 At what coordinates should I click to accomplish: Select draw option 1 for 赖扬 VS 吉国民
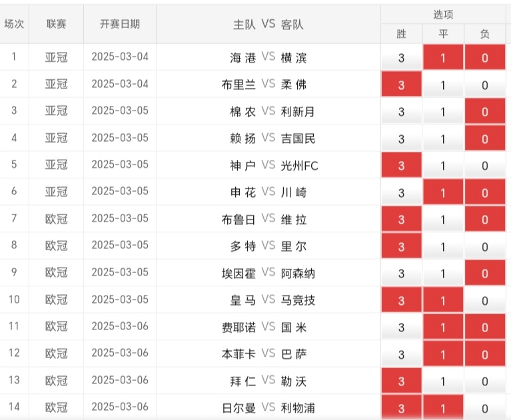443,139
